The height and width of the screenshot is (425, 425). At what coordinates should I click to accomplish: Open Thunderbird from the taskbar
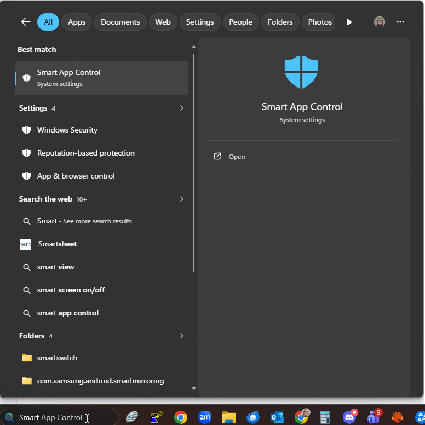pyautogui.click(x=253, y=417)
